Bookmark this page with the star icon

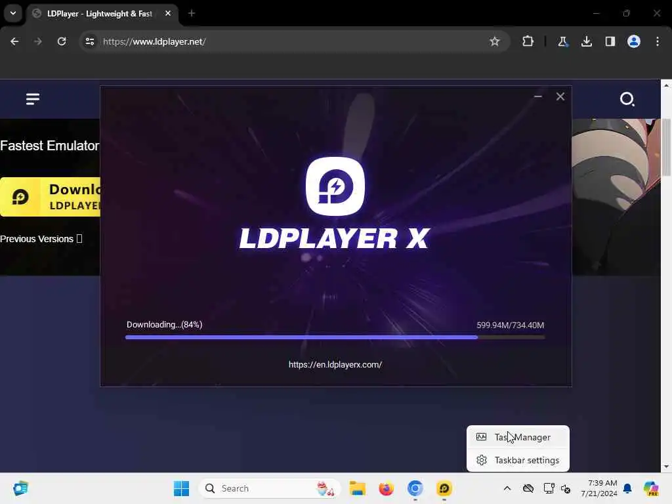495,41
